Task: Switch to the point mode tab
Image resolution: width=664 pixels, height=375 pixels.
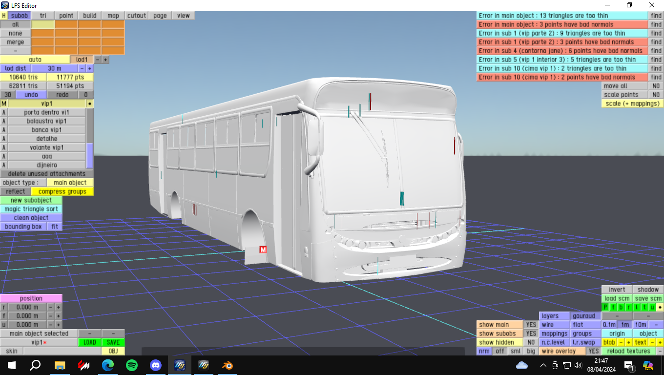Action: (66, 16)
